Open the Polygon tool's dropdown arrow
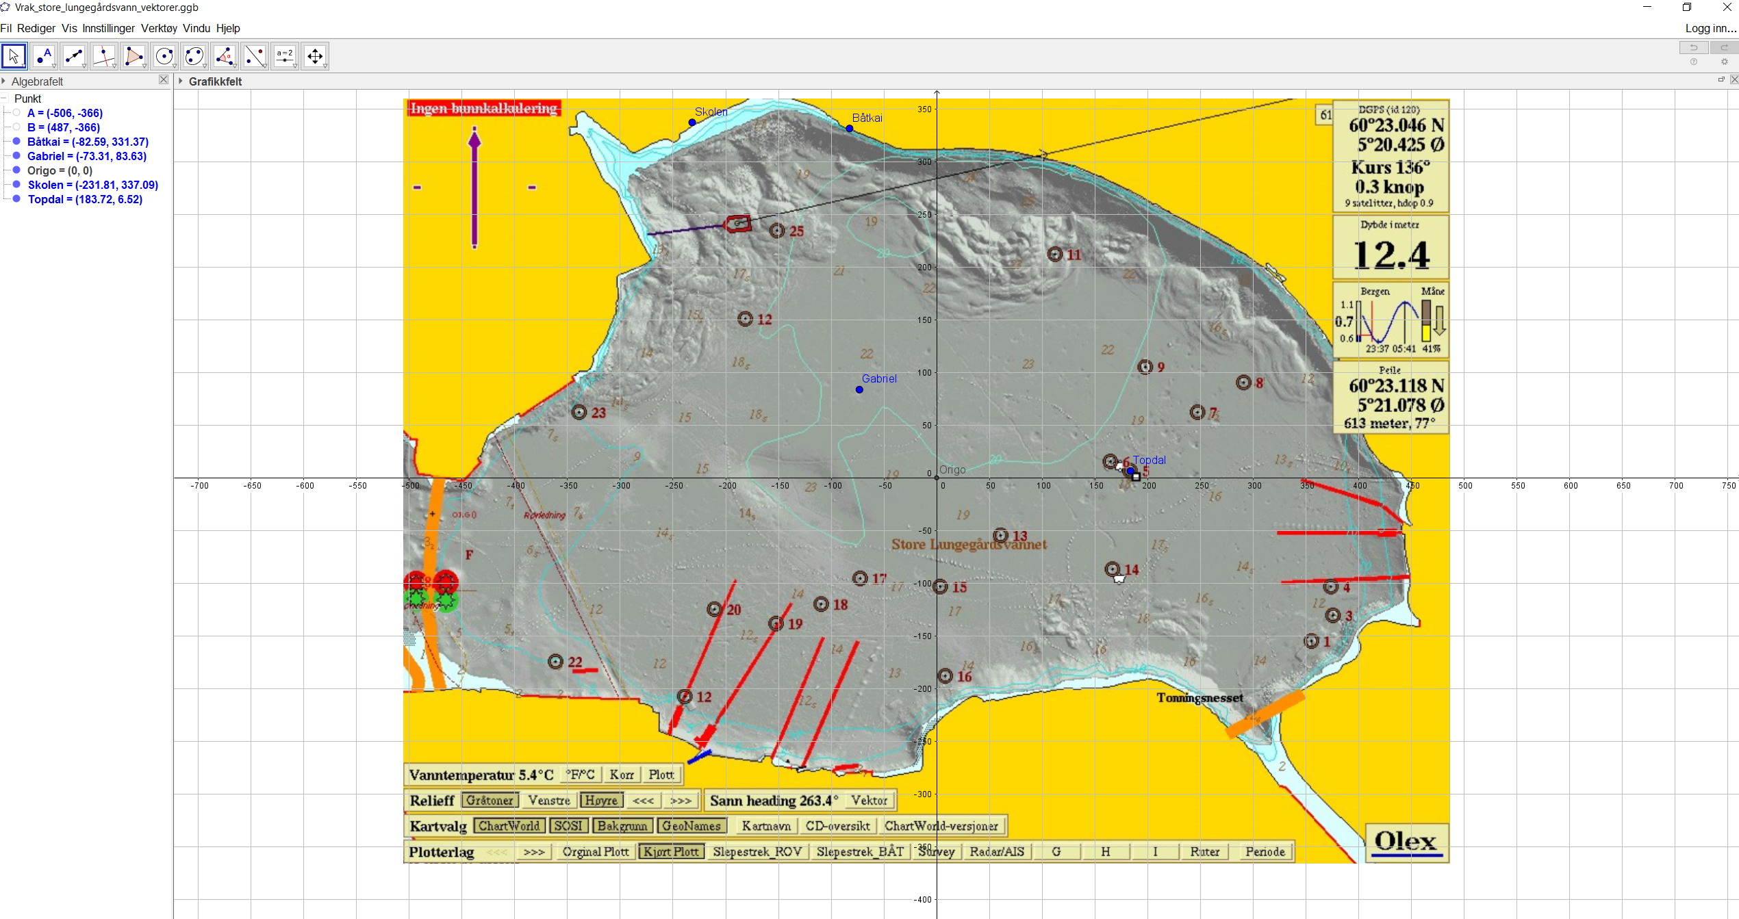This screenshot has height=919, width=1739. tap(144, 66)
